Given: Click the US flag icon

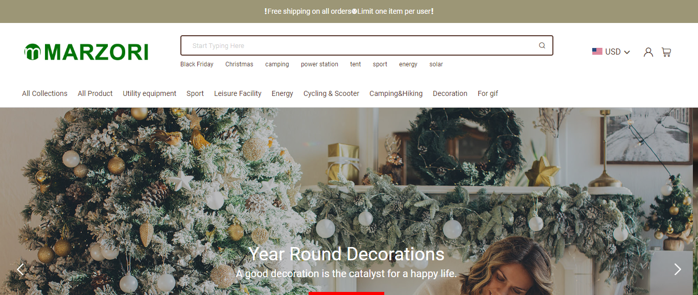Looking at the screenshot, I should point(597,52).
